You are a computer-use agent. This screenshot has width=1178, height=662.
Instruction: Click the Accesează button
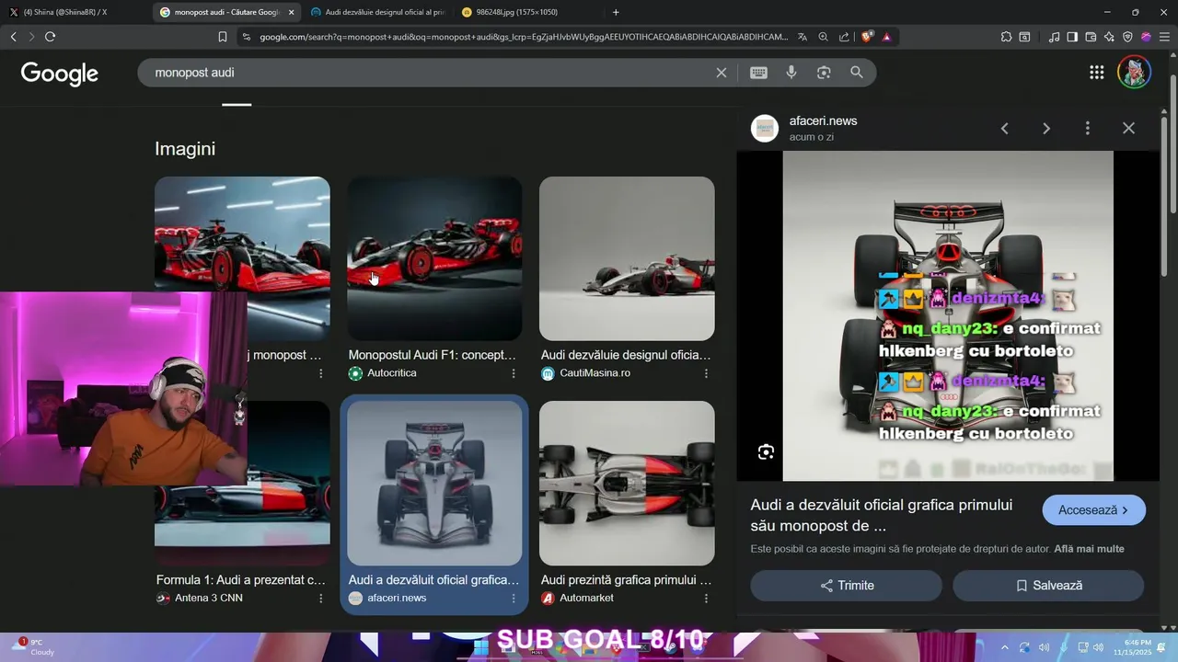coord(1093,510)
